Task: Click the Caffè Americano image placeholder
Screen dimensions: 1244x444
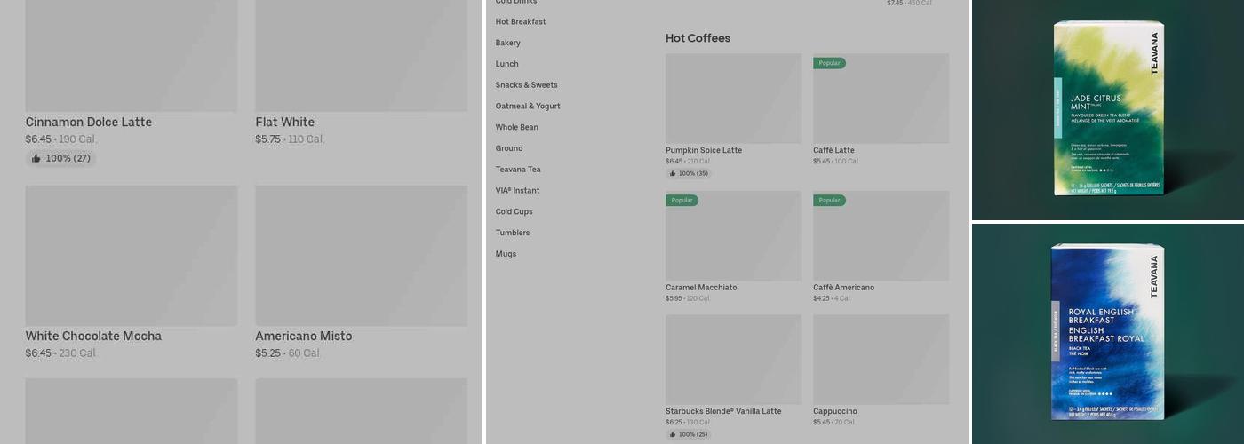Action: (x=881, y=235)
